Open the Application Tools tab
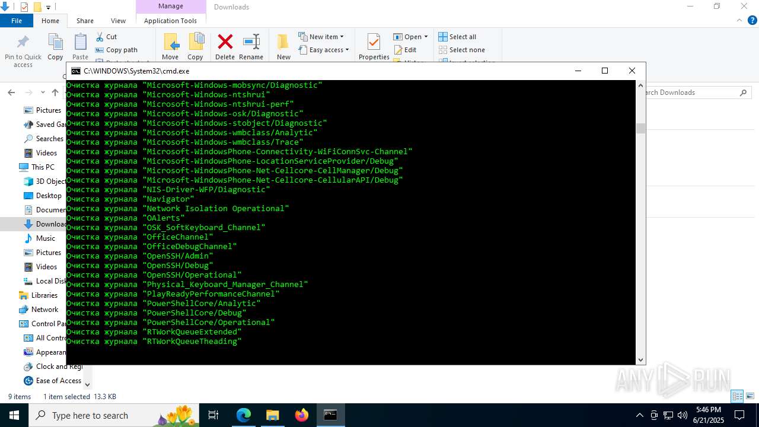 [170, 21]
